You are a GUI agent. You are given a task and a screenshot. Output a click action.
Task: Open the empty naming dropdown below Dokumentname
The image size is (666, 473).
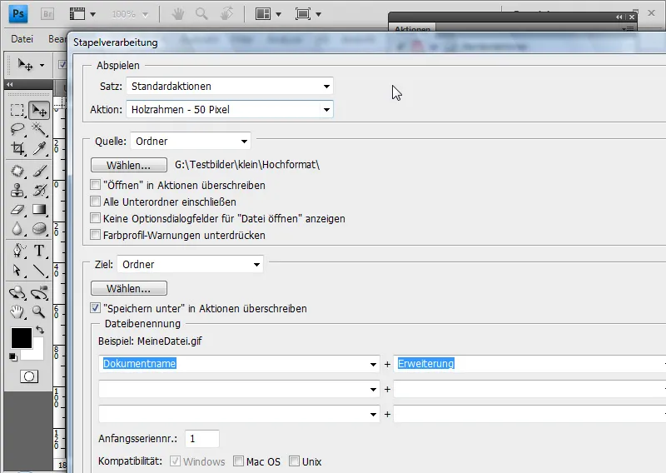click(x=239, y=389)
